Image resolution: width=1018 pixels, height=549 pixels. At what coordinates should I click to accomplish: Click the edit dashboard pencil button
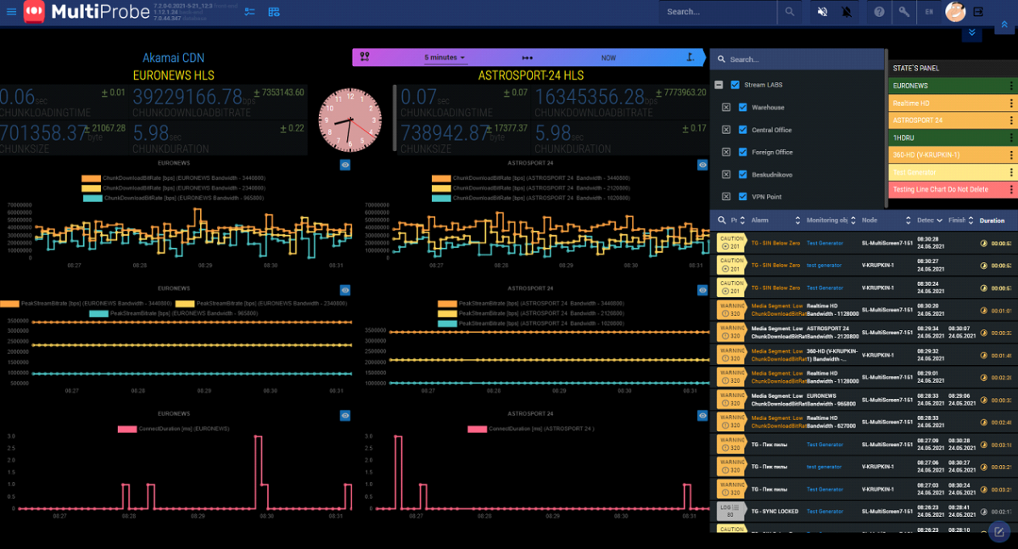tap(999, 531)
